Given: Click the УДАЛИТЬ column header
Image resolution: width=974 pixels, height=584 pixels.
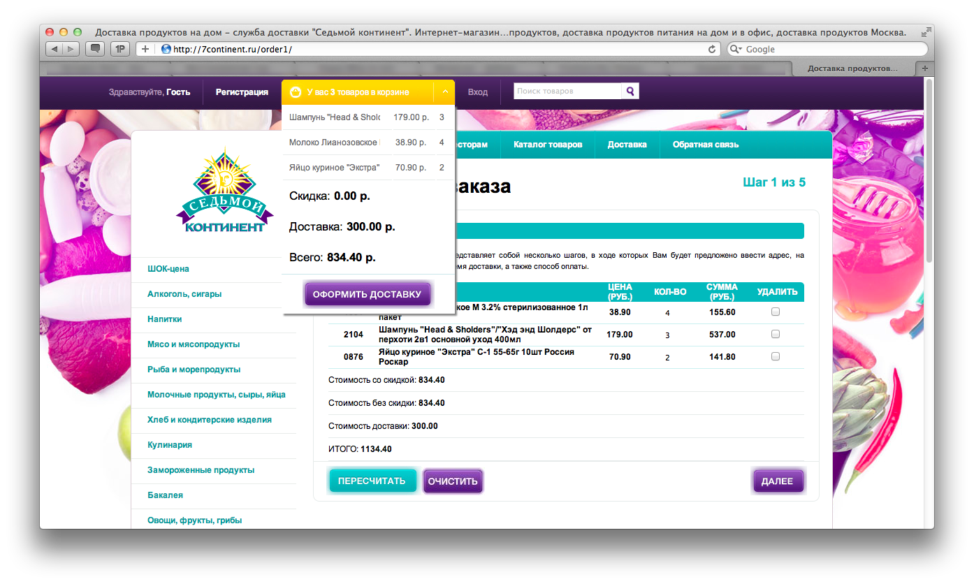Looking at the screenshot, I should click(x=777, y=292).
